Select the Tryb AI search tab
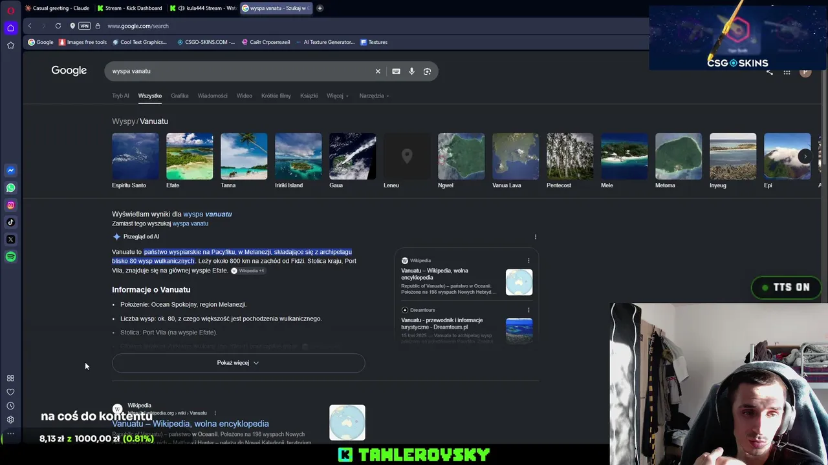 [120, 96]
